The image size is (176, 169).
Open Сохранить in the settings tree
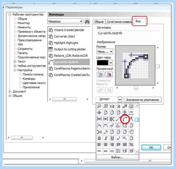point(25,49)
